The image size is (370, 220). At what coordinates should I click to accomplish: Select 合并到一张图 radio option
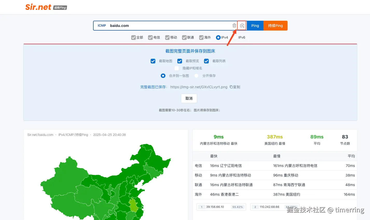[x=163, y=76]
